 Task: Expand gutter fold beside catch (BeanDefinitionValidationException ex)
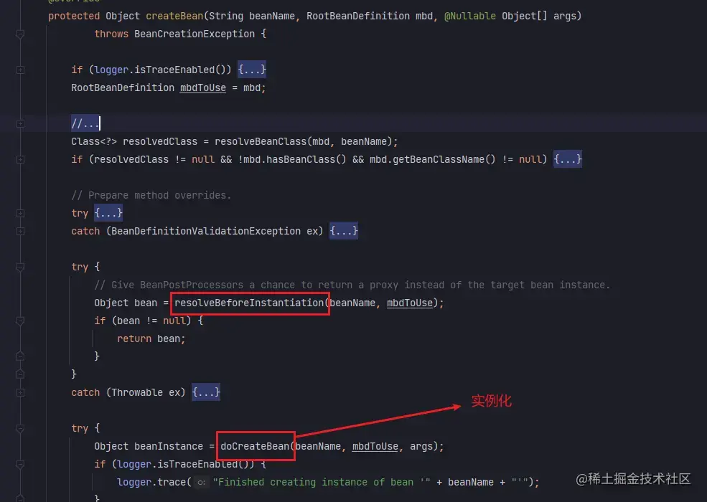(20, 231)
